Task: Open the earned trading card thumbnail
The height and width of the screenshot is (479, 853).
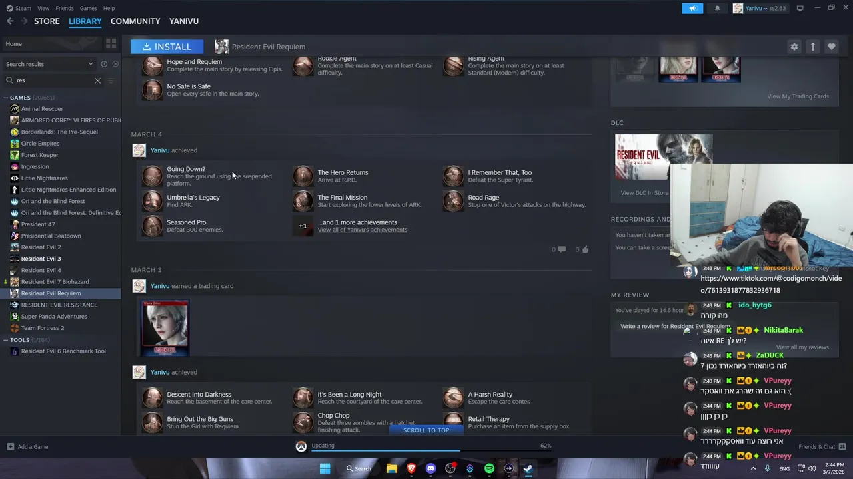Action: pyautogui.click(x=165, y=328)
